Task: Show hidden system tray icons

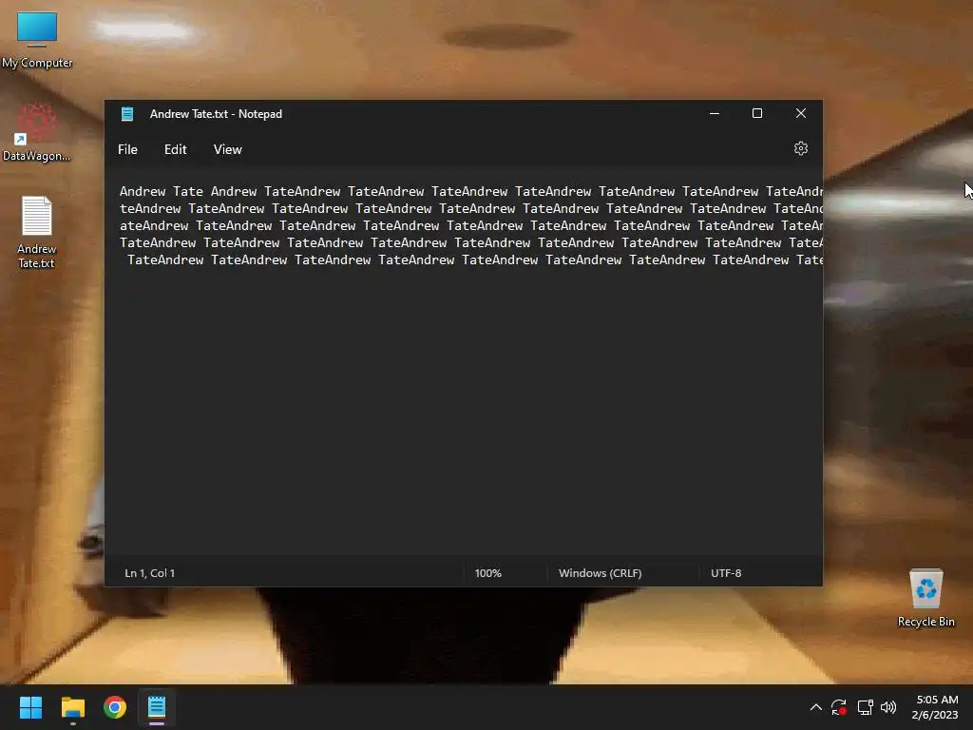Action: pyautogui.click(x=816, y=707)
